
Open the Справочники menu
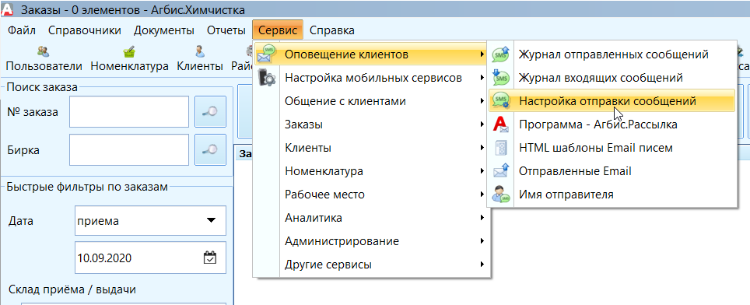[x=85, y=30]
